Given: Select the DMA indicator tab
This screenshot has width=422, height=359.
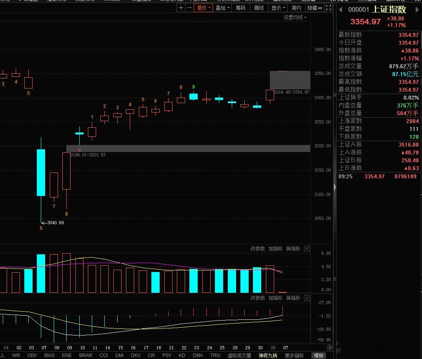Looking at the screenshot, I should pyautogui.click(x=198, y=355).
